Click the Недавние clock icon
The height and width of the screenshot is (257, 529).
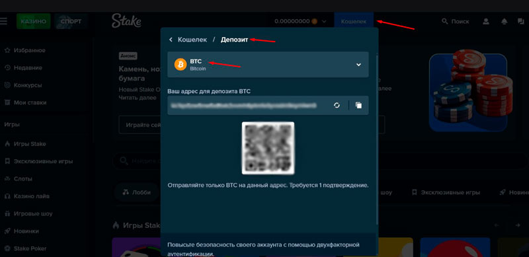click(x=7, y=68)
